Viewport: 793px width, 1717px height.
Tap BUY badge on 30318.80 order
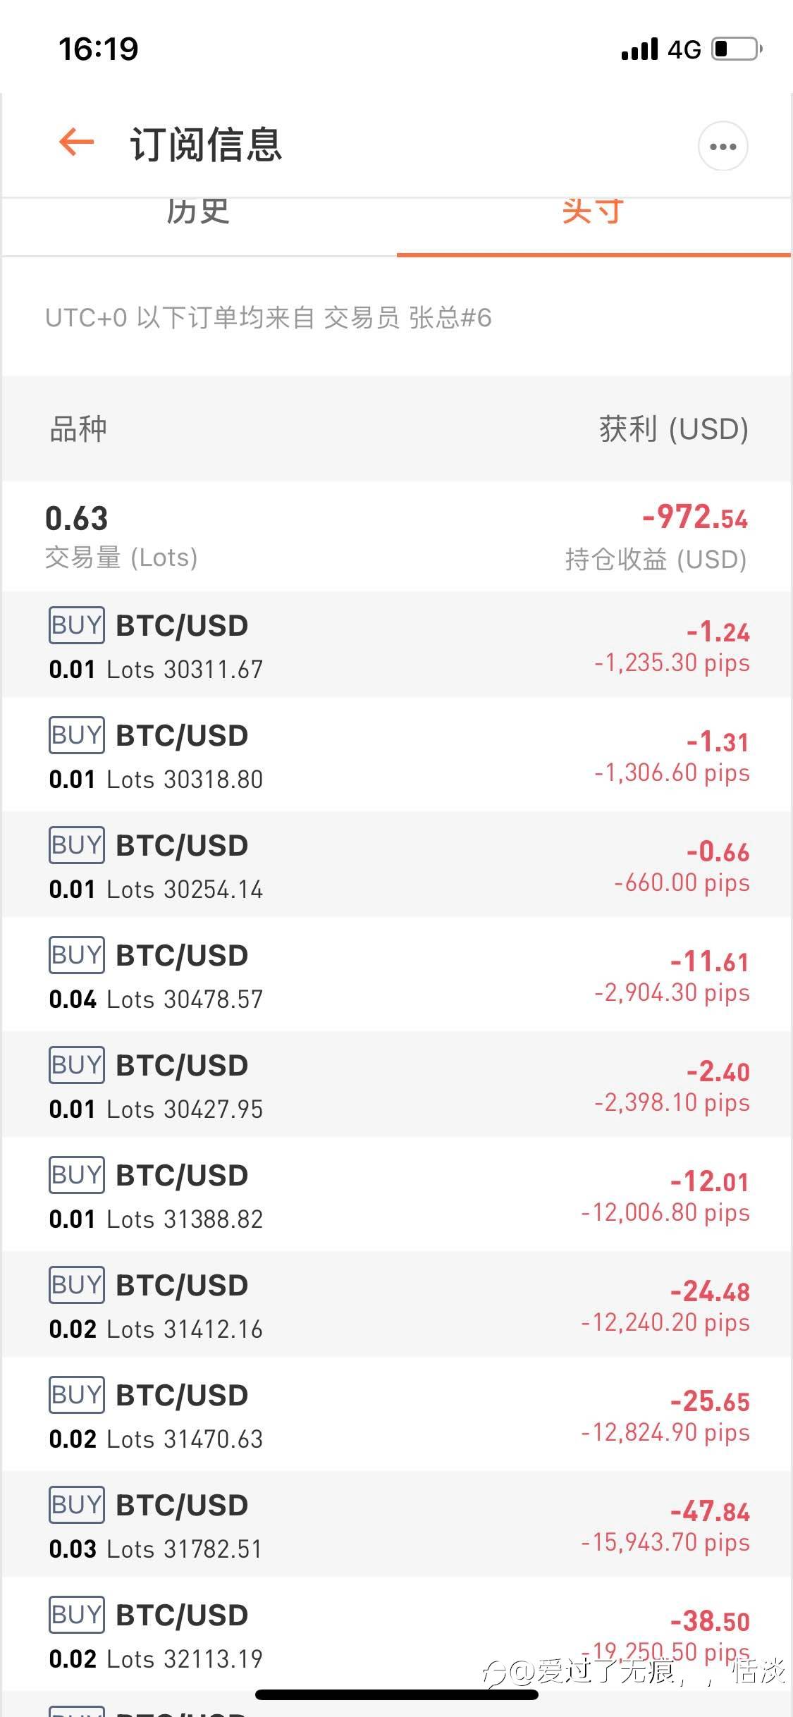[x=77, y=735]
